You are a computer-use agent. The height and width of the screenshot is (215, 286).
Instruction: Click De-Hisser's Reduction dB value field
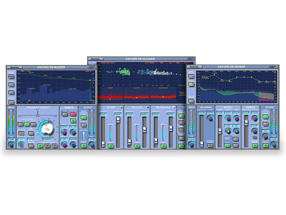(x=202, y=113)
